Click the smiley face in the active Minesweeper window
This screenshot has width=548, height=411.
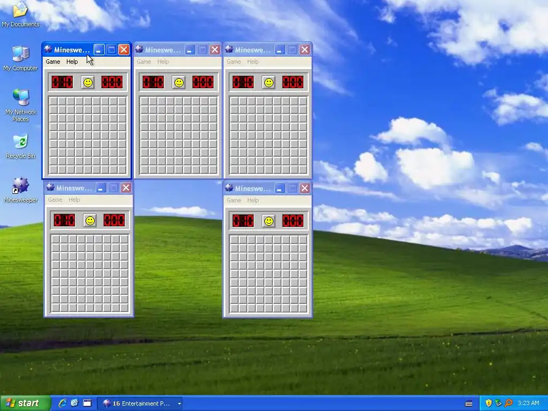point(88,82)
